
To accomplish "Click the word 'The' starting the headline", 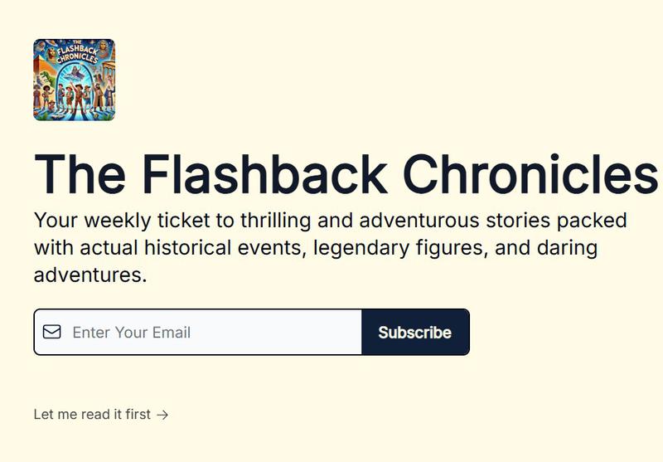I will 80,174.
